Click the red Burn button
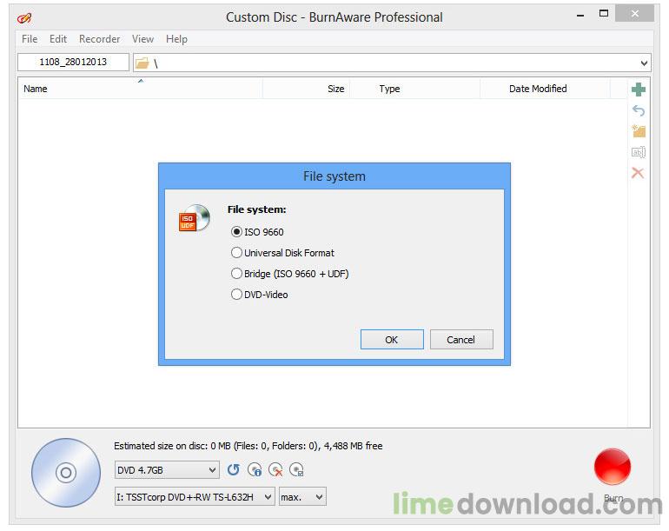Viewport: 669px width, 531px height. (x=613, y=467)
